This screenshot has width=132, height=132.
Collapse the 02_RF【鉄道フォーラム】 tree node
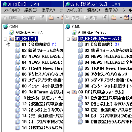[x=68, y=39]
